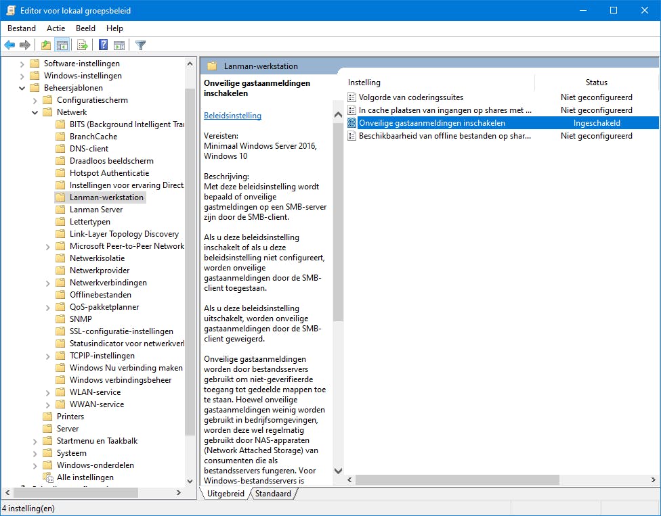
Task: Click the Lettertypen folder icon
Action: 61,222
